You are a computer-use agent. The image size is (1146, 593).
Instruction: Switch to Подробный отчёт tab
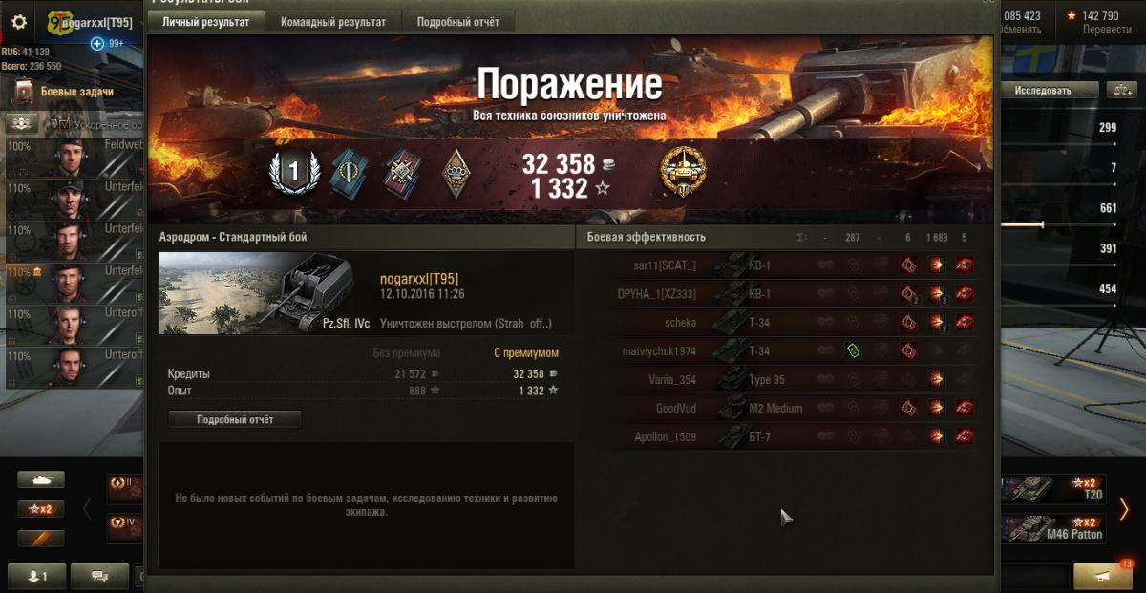(x=458, y=22)
